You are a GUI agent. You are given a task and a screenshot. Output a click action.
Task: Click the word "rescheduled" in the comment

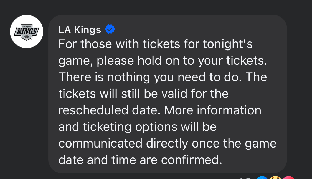[93, 110]
